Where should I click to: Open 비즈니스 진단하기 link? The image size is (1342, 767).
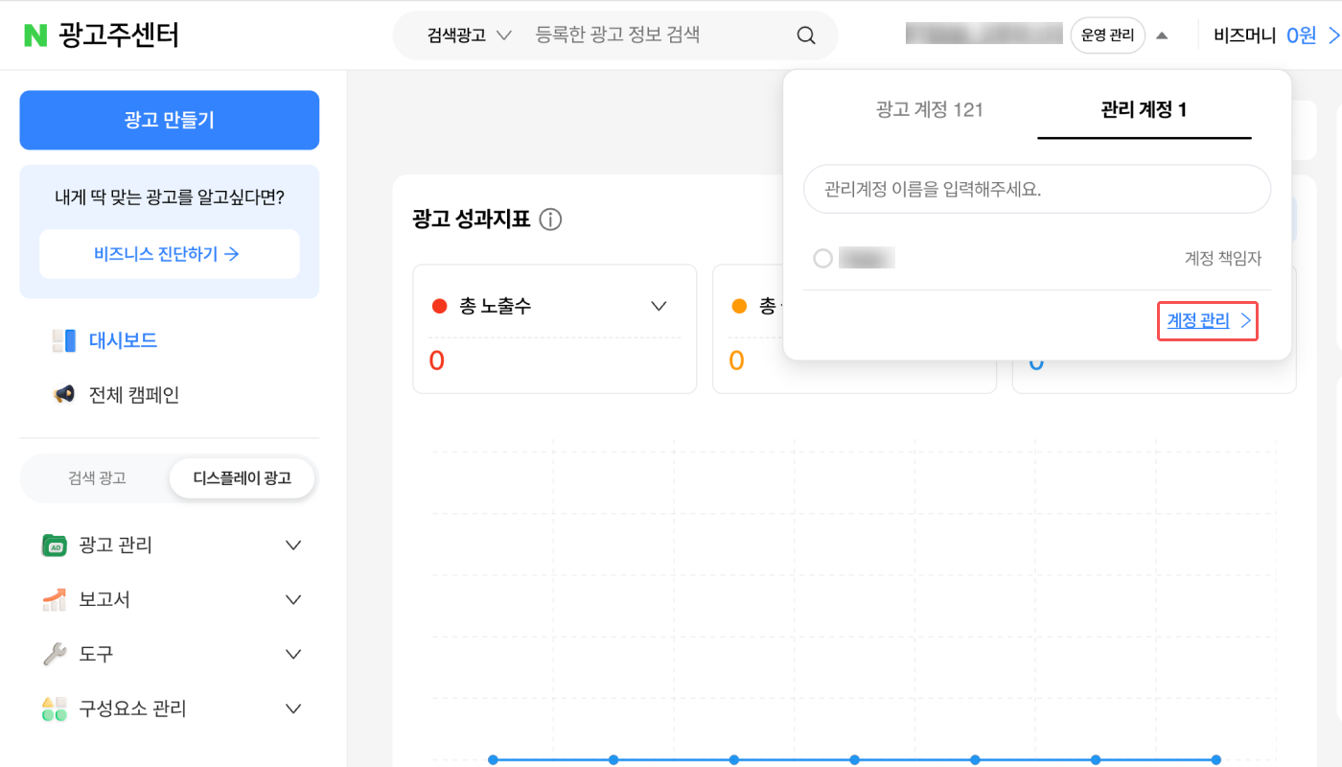(x=170, y=254)
